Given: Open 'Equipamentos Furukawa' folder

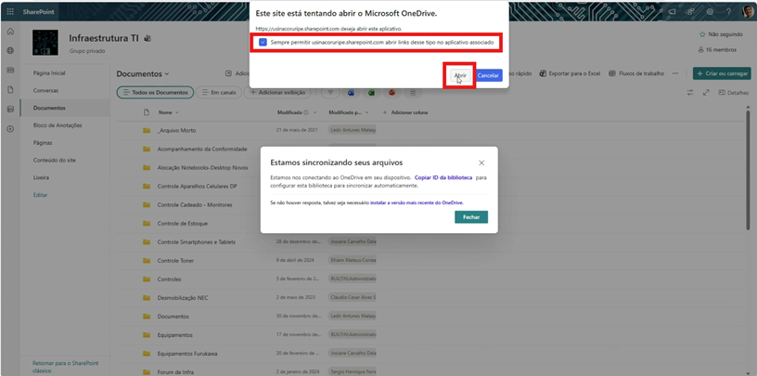Looking at the screenshot, I should 187,354.
